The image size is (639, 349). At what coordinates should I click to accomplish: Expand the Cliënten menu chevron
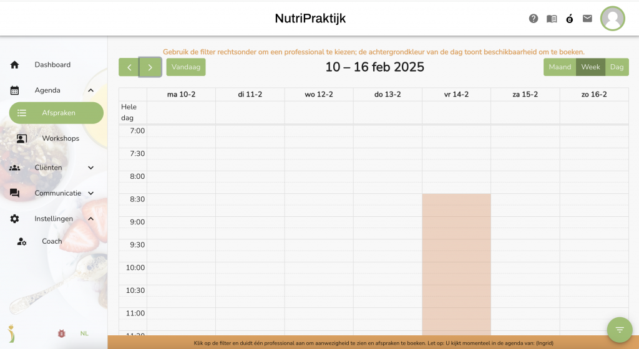click(90, 168)
